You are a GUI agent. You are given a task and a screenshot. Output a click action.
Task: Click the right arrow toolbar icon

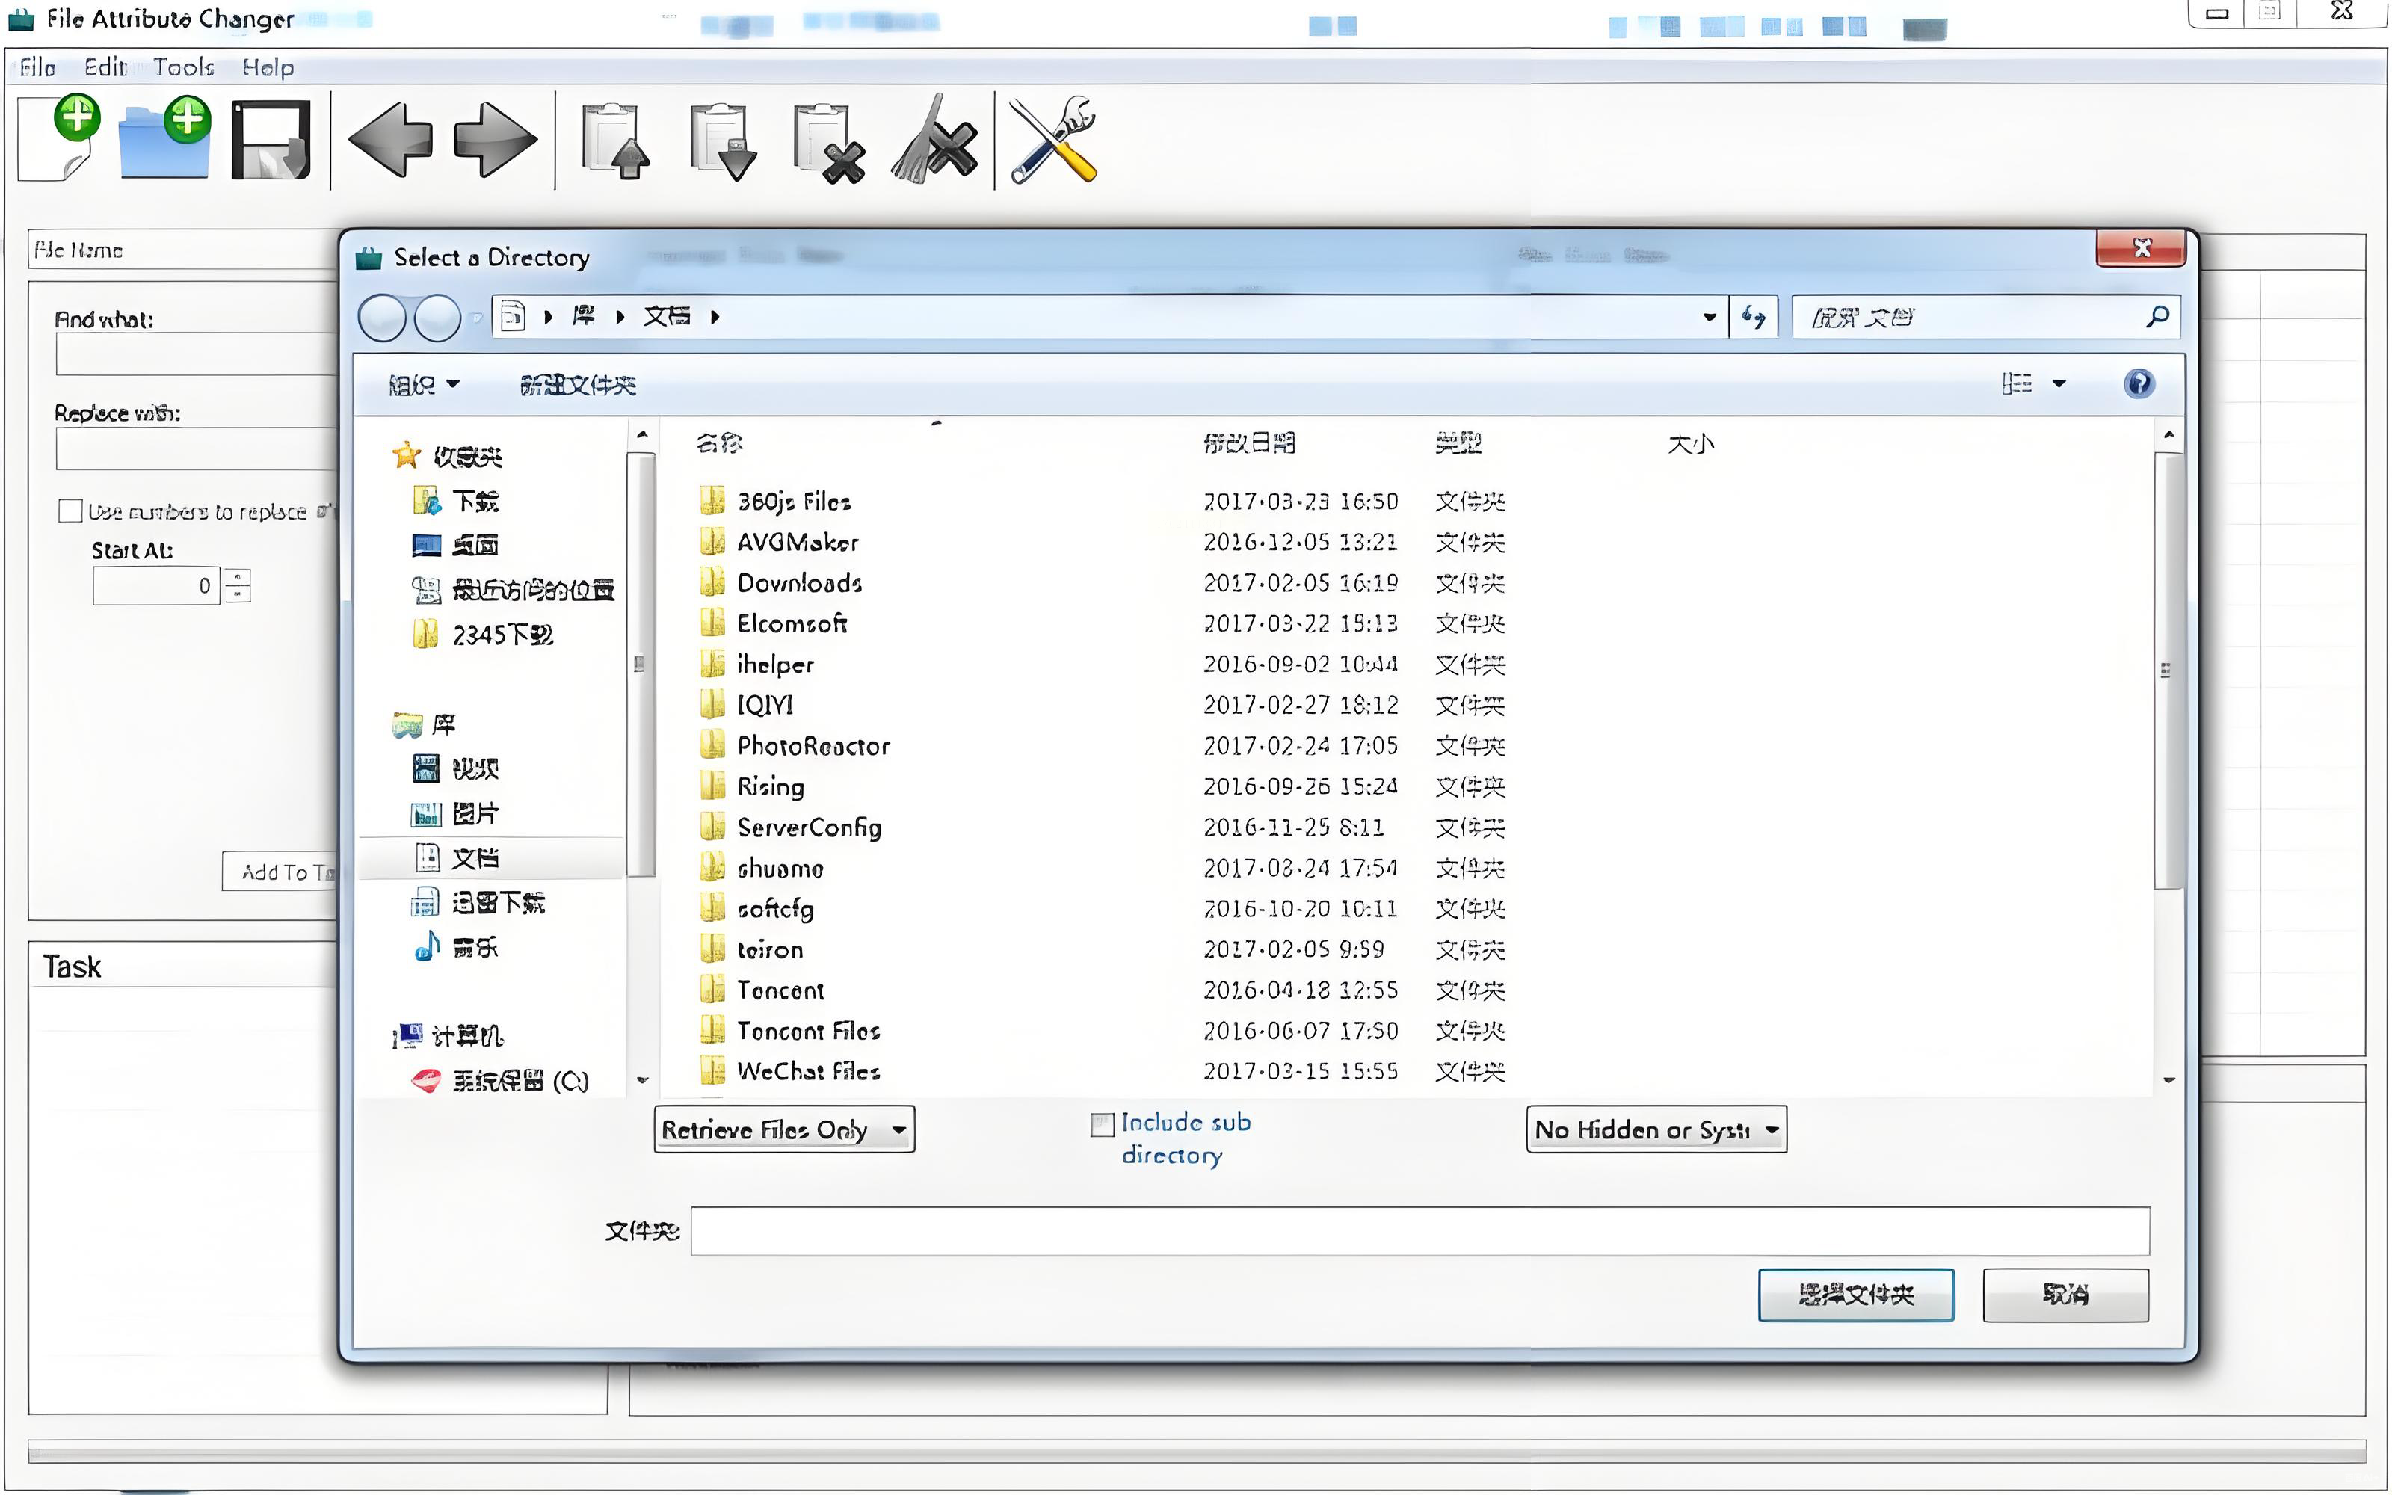click(494, 140)
